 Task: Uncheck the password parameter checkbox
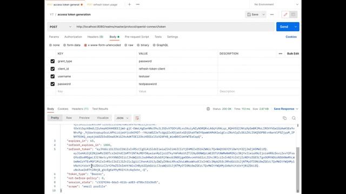[52, 84]
